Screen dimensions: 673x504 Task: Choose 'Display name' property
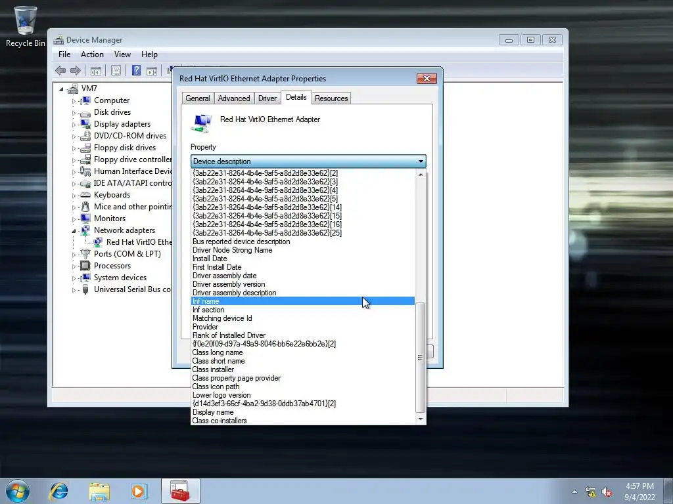[x=303, y=412]
